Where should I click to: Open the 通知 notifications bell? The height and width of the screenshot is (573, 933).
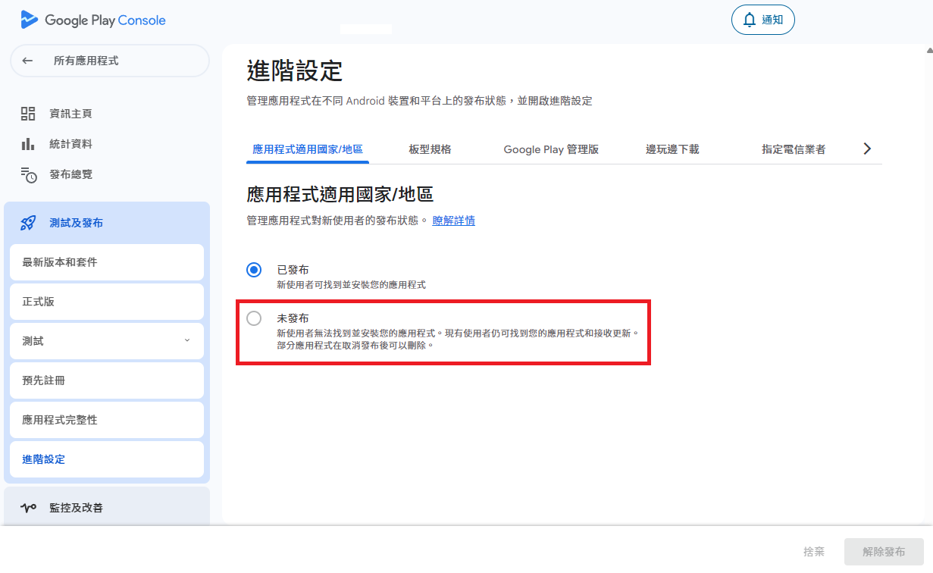[x=762, y=20]
